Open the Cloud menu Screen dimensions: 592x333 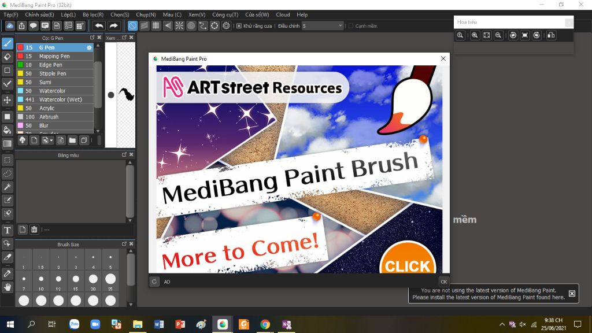(x=283, y=14)
